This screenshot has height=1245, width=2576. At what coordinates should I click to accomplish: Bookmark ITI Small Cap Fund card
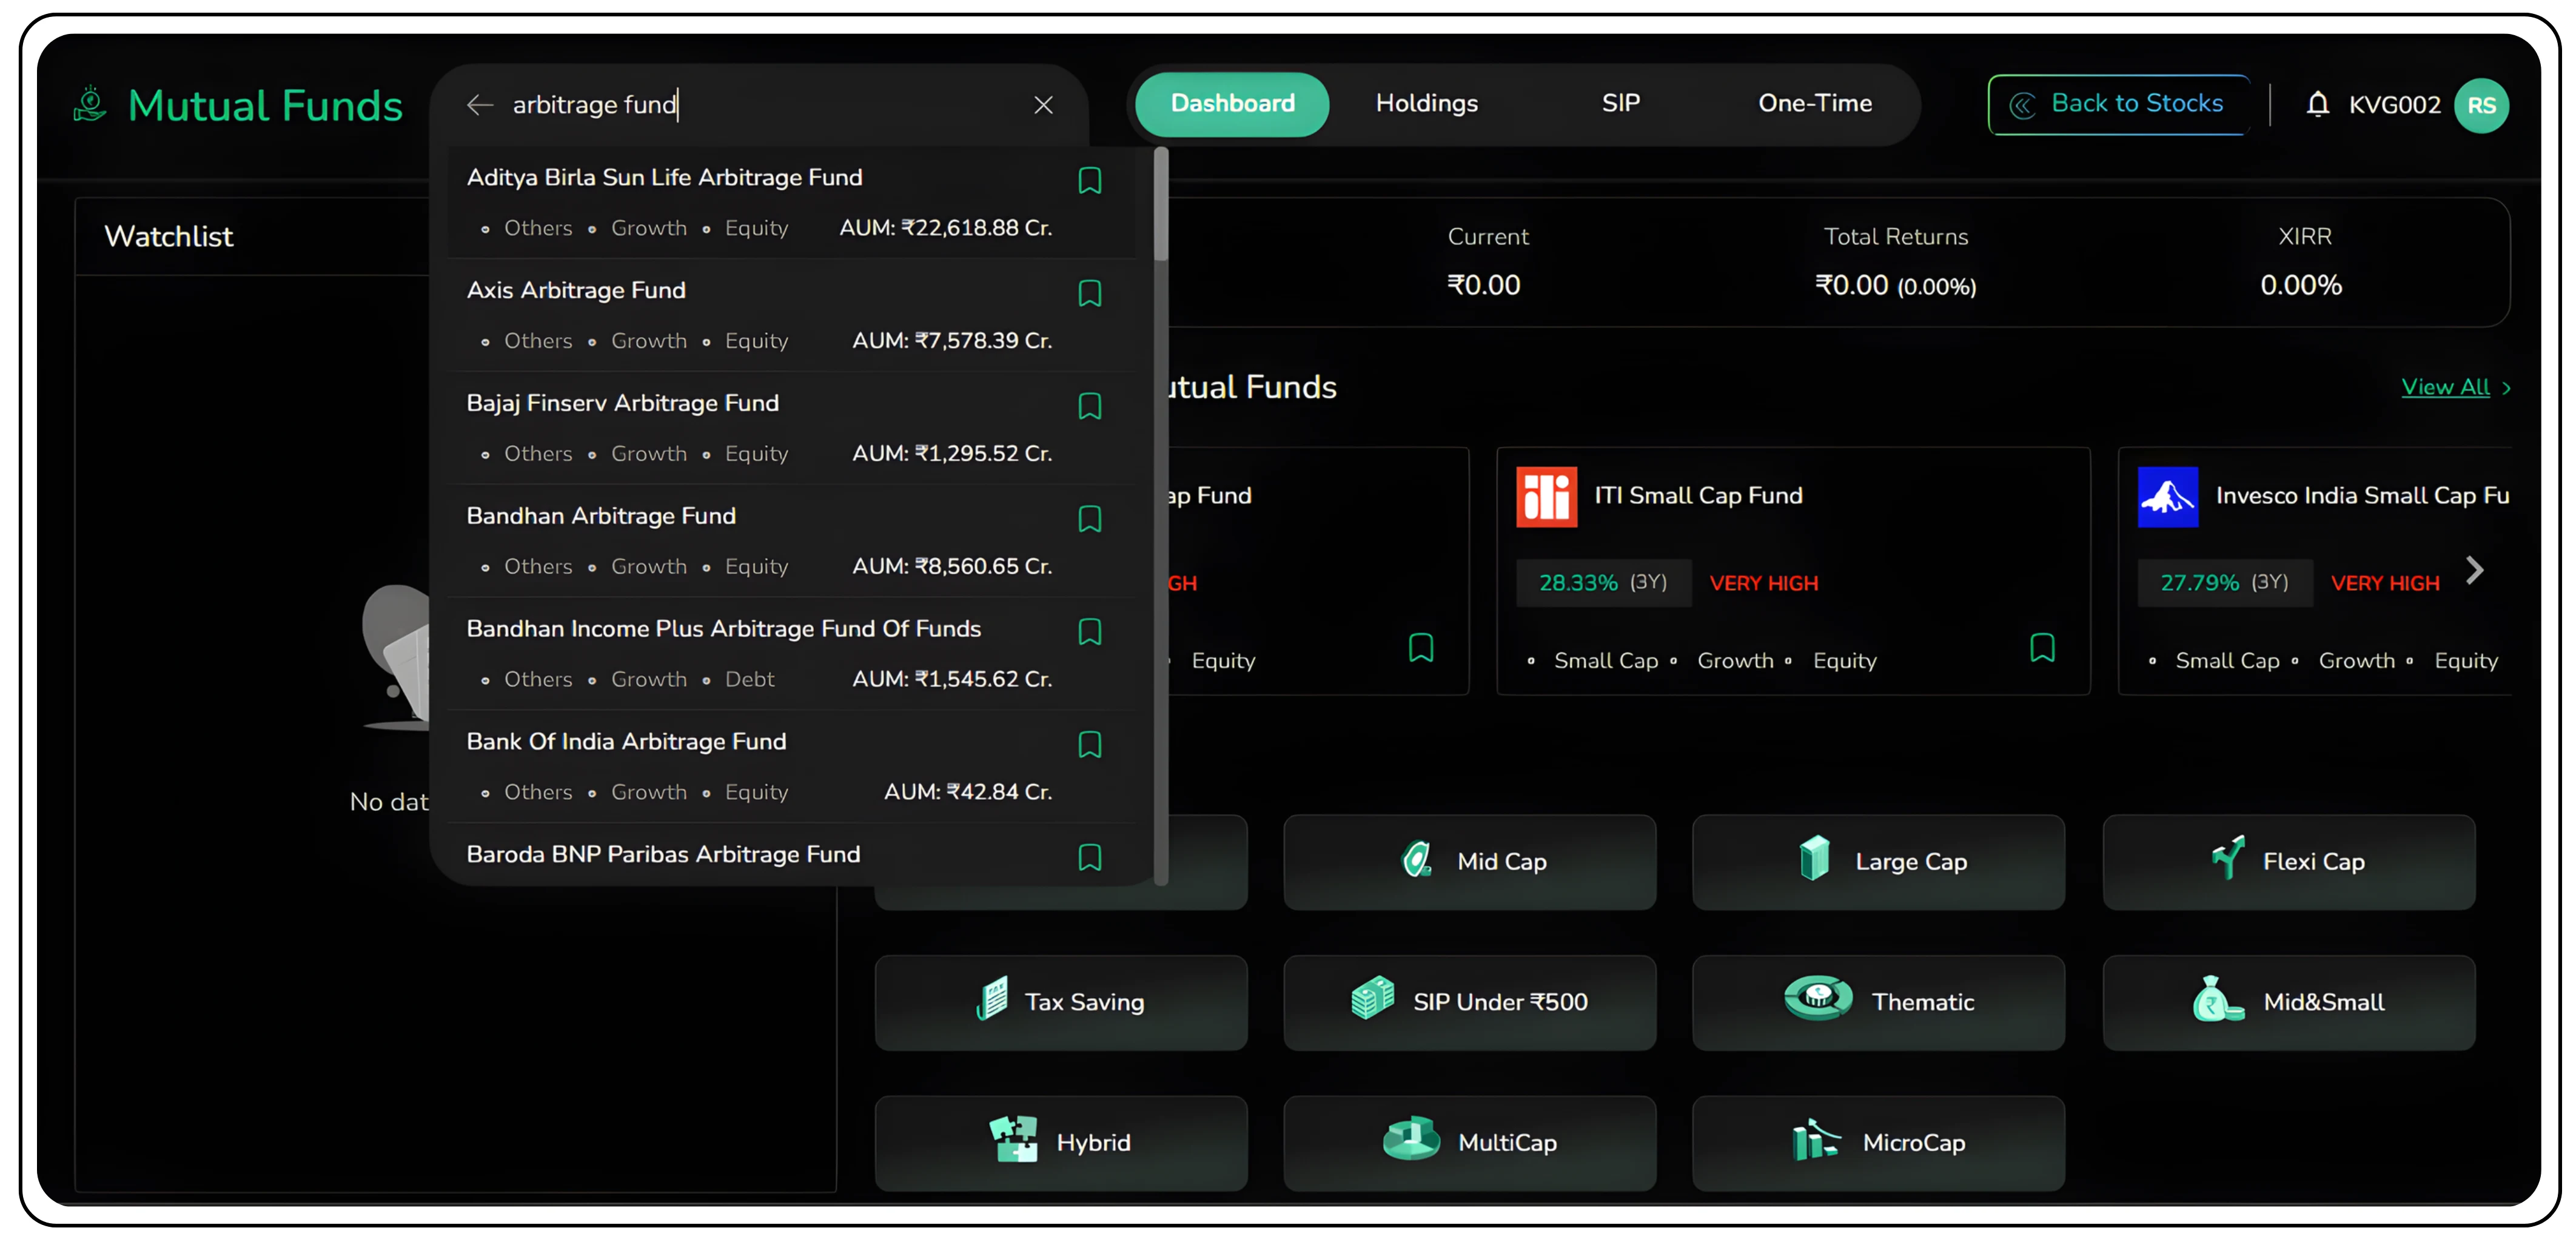tap(2042, 649)
